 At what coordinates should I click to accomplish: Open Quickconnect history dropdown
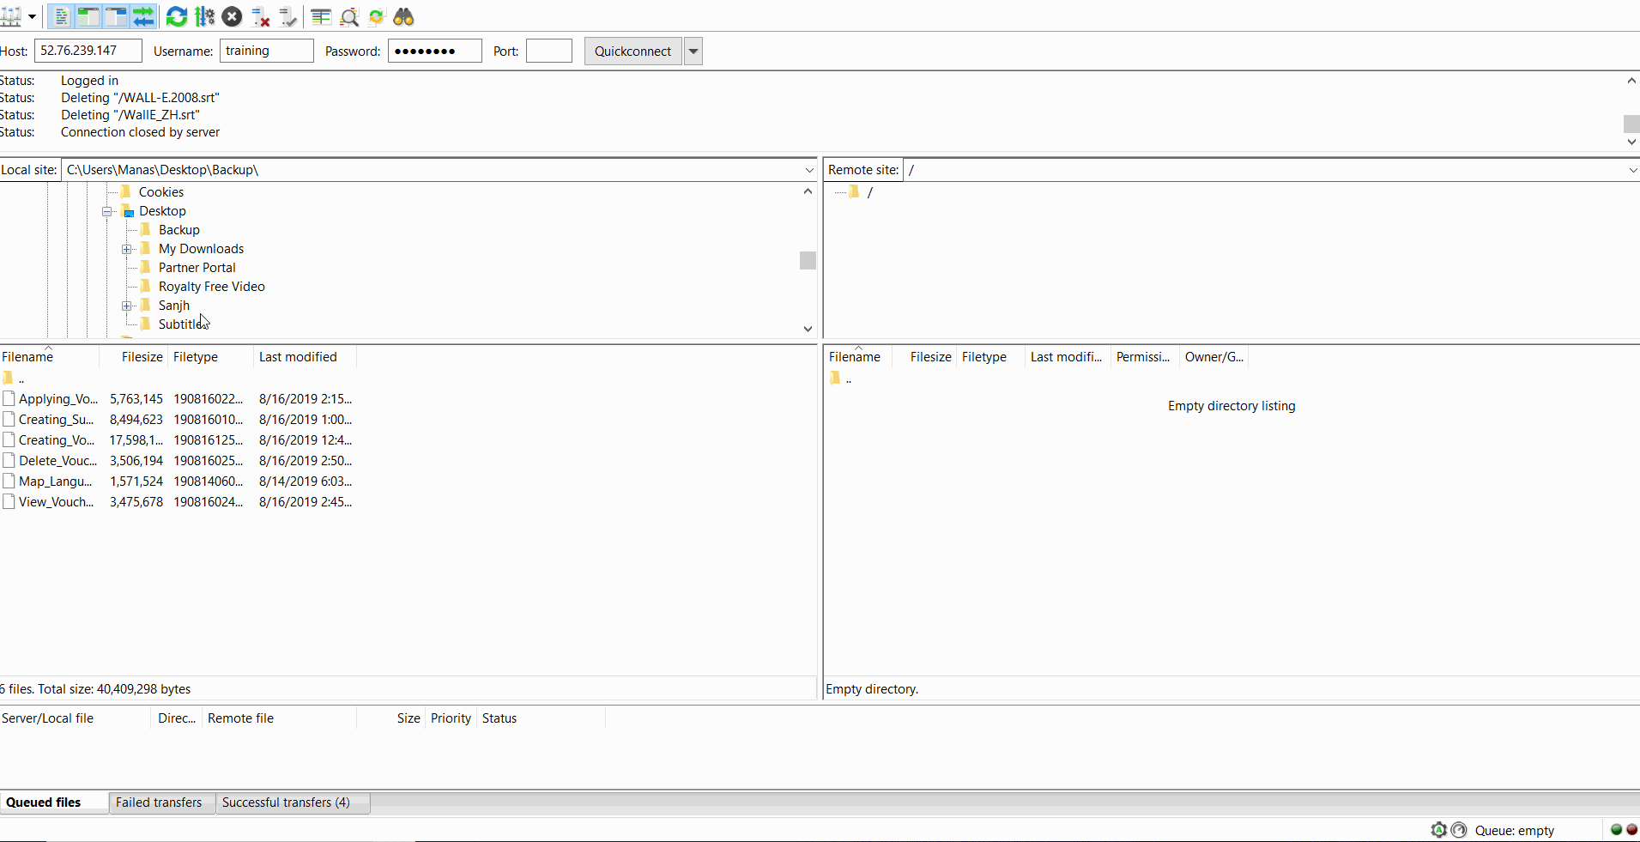click(693, 51)
